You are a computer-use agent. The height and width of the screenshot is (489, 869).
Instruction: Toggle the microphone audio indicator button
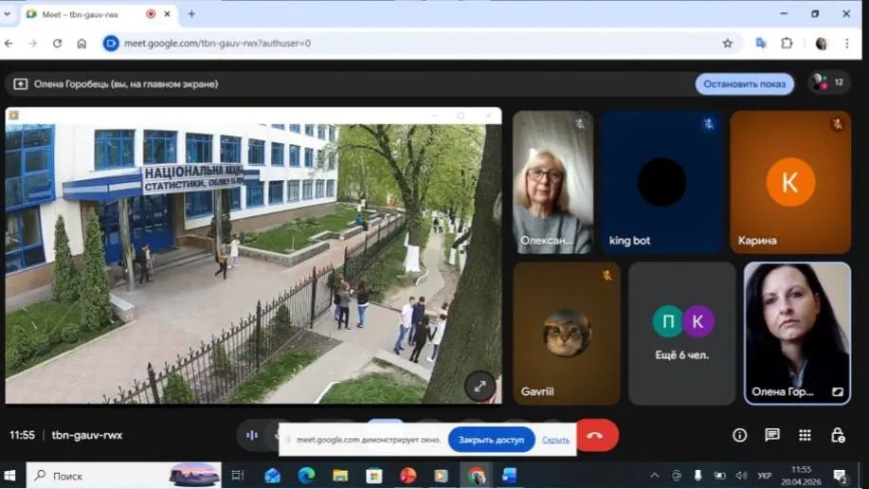coord(252,435)
